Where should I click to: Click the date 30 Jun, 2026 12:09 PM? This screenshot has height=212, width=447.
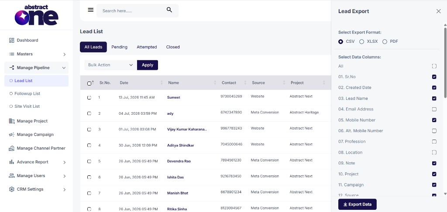coord(138,145)
